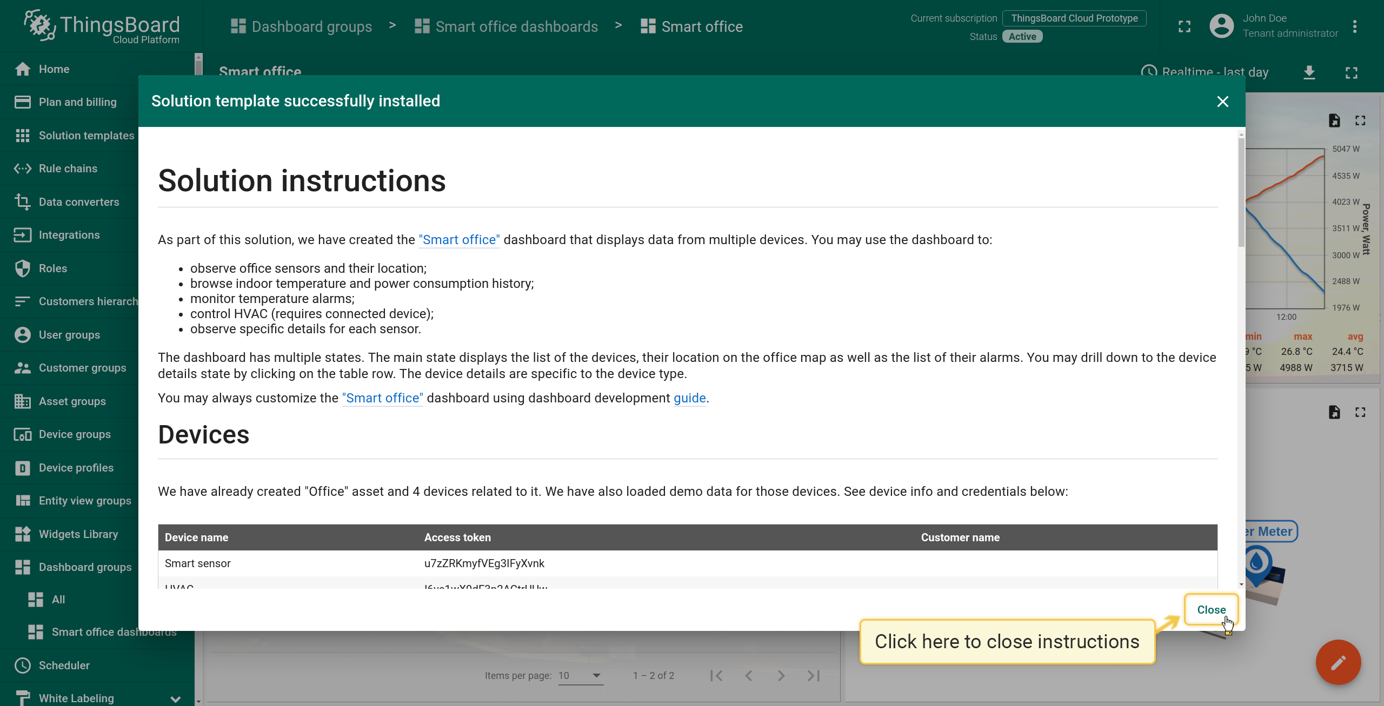
Task: Select access token u7zZRKmyfVEg3IFyXvnk
Action: click(484, 563)
